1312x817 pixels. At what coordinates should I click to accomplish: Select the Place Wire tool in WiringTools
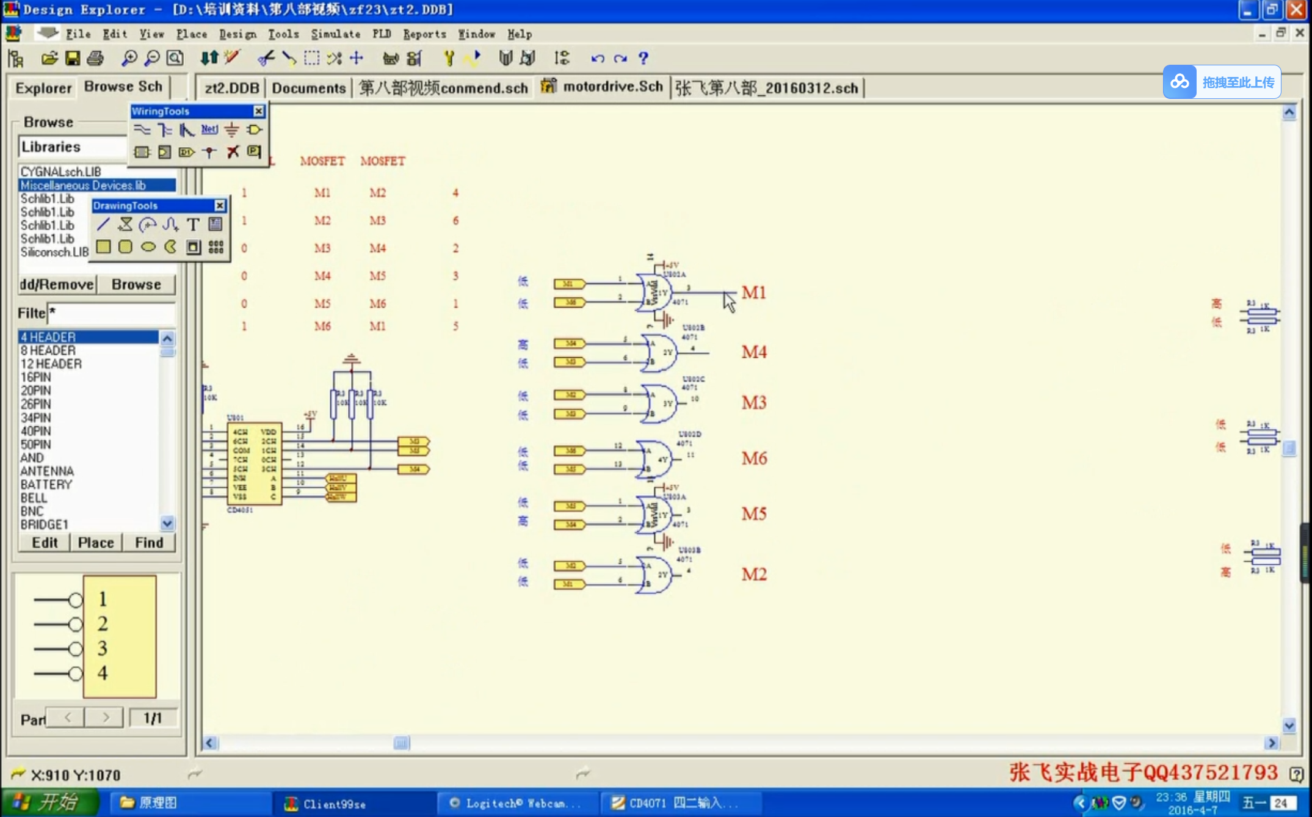pyautogui.click(x=142, y=130)
